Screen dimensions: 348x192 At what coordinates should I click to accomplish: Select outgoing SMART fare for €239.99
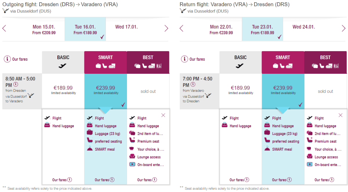(x=106, y=90)
